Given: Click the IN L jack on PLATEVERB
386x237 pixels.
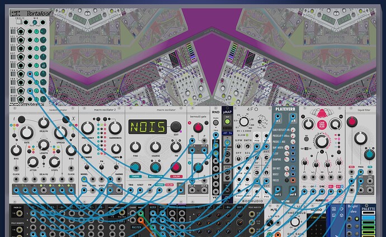Looking at the screenshot, I should pos(278,117).
